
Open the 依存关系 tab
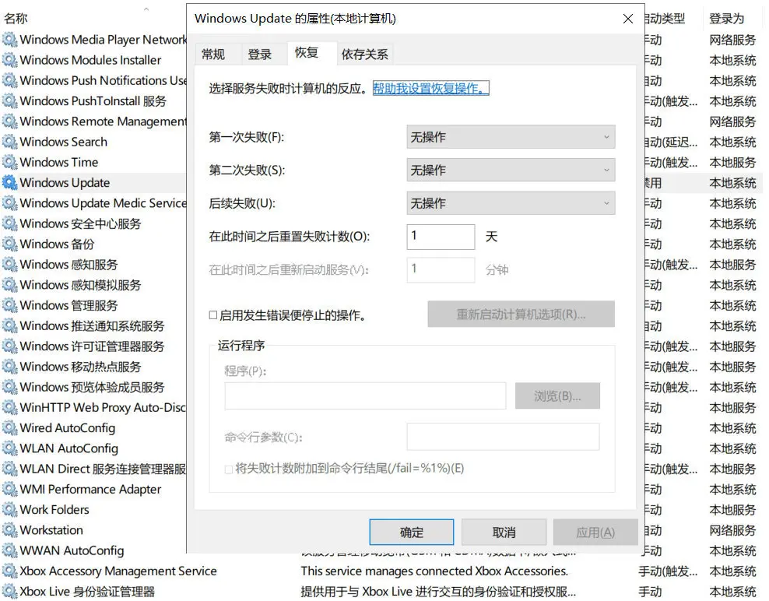[x=364, y=54]
